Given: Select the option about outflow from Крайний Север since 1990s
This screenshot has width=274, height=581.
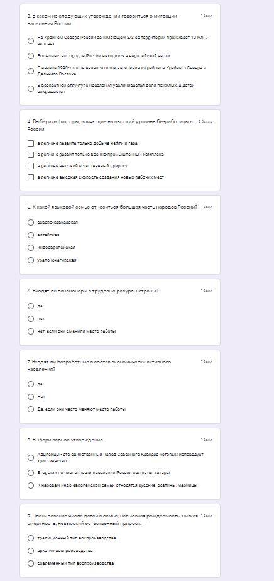Looking at the screenshot, I should point(31,71).
